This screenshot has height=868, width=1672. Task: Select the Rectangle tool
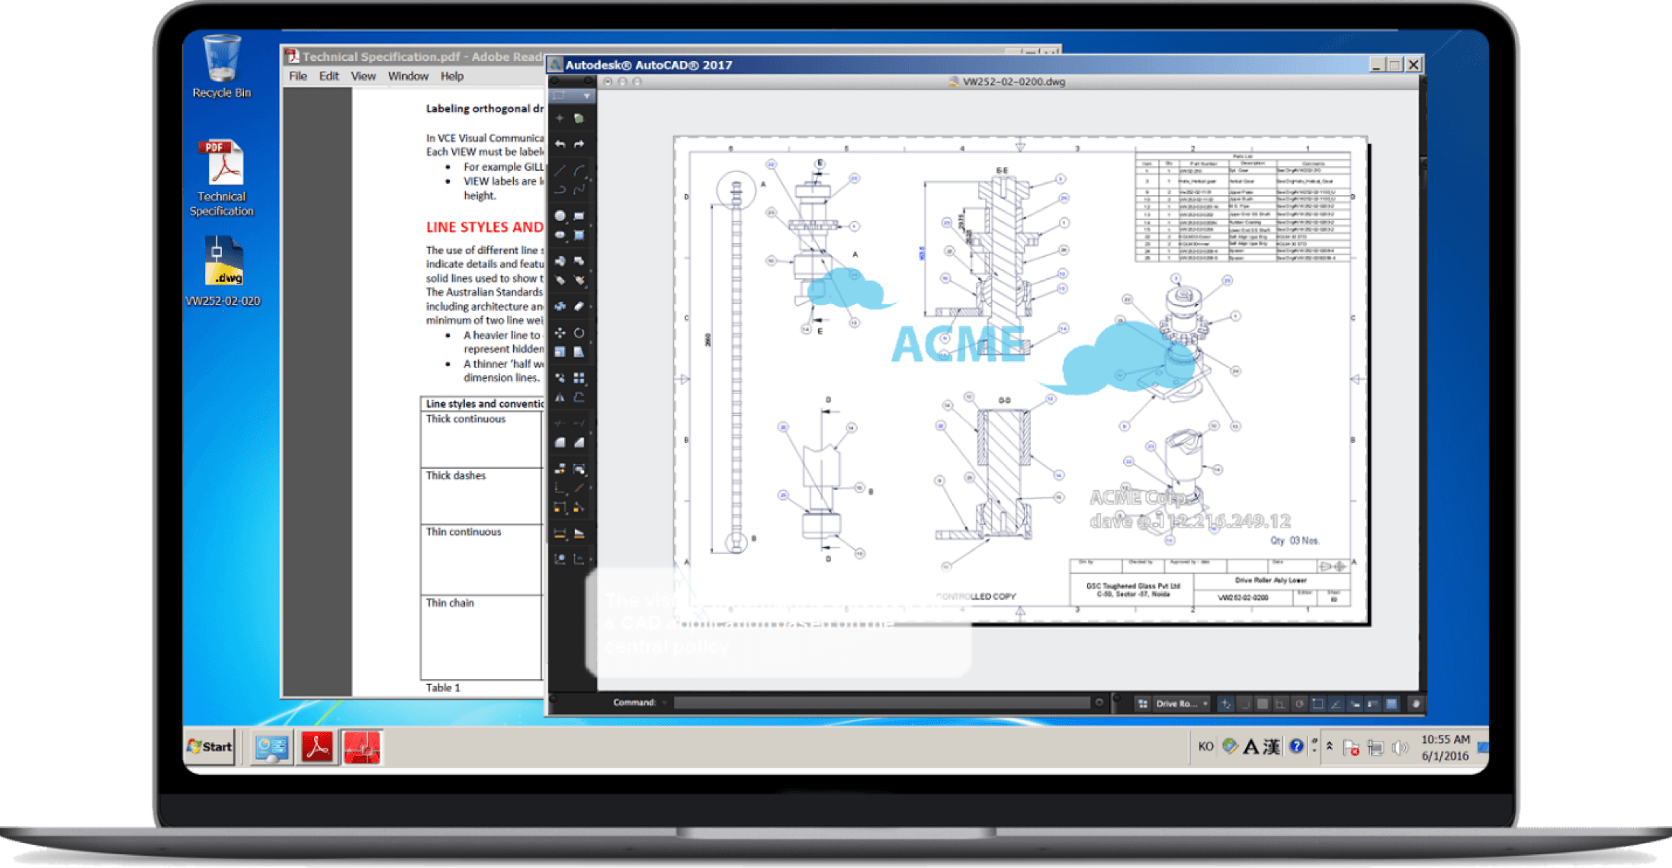(579, 216)
